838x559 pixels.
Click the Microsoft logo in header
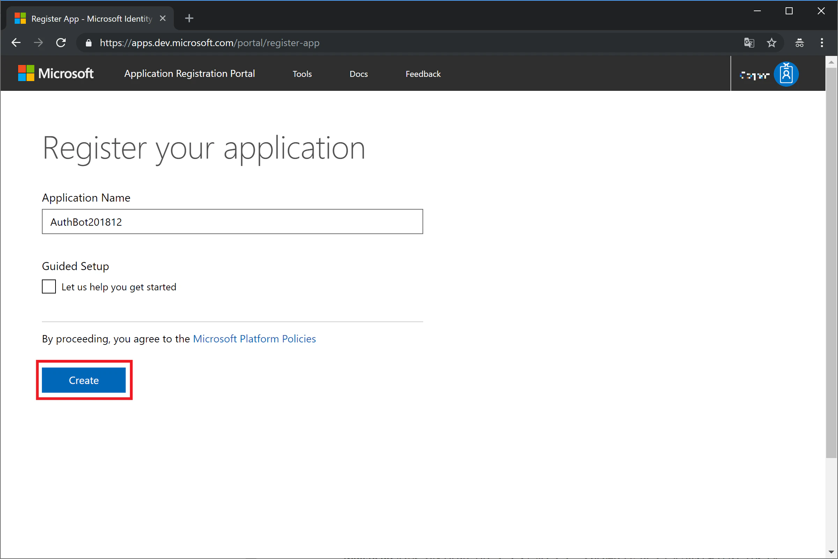pyautogui.click(x=56, y=73)
